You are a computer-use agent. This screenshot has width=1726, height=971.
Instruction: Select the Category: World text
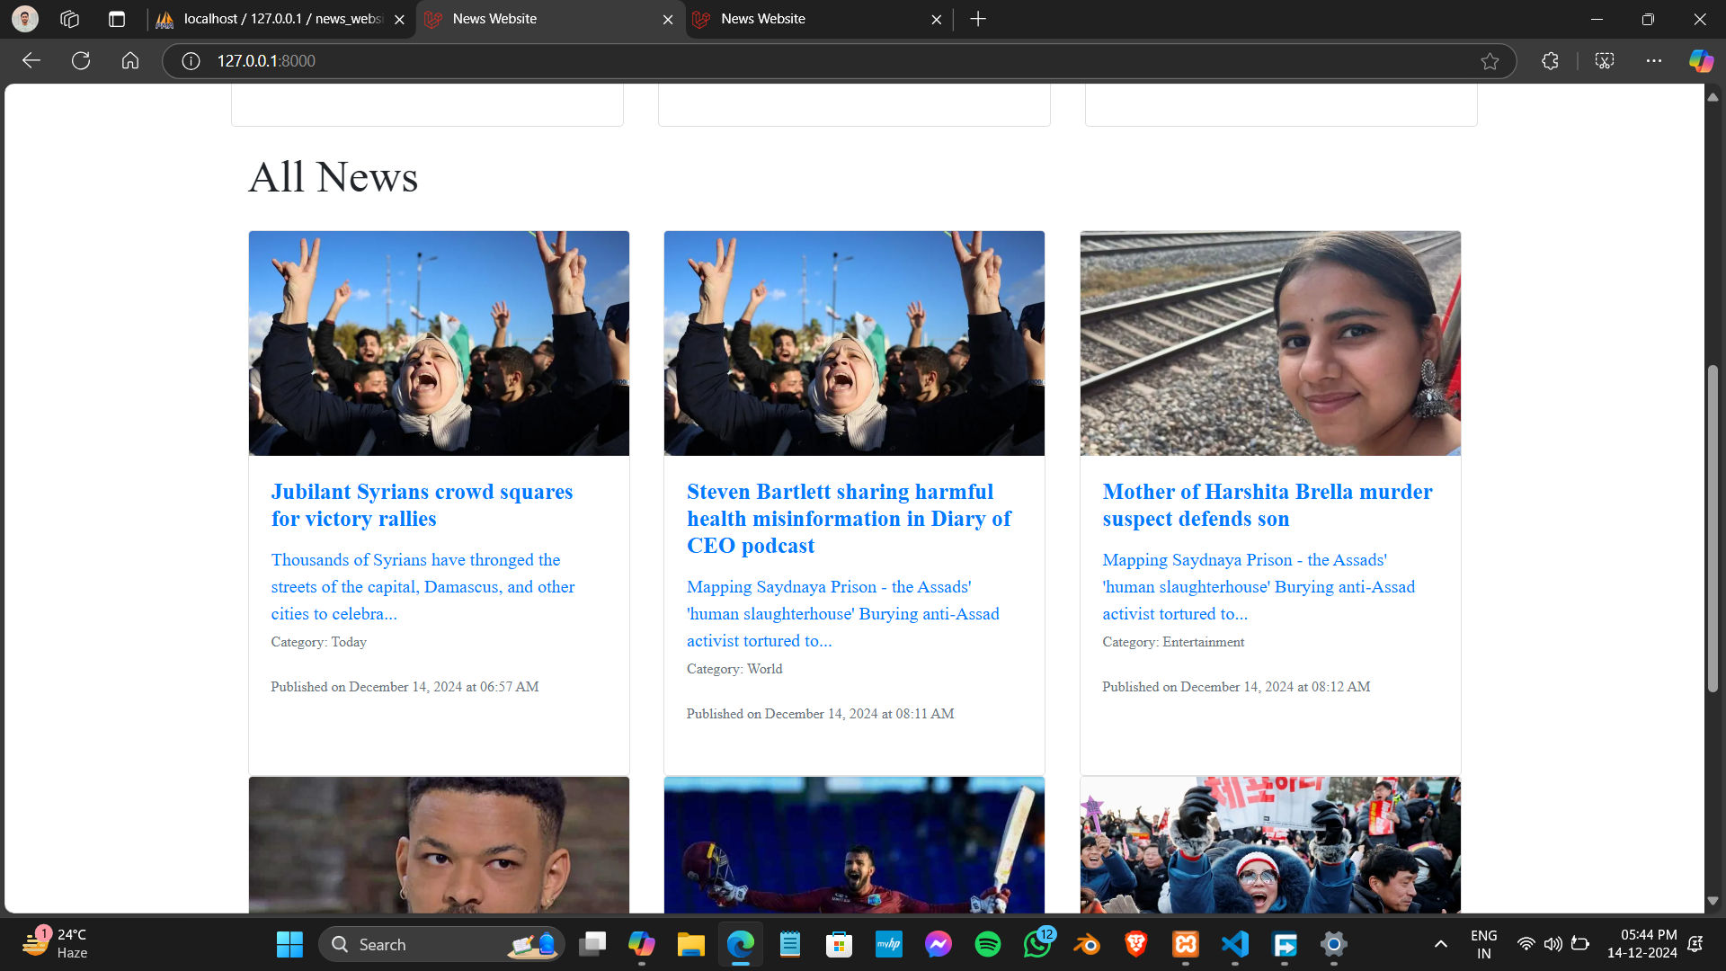(x=734, y=669)
